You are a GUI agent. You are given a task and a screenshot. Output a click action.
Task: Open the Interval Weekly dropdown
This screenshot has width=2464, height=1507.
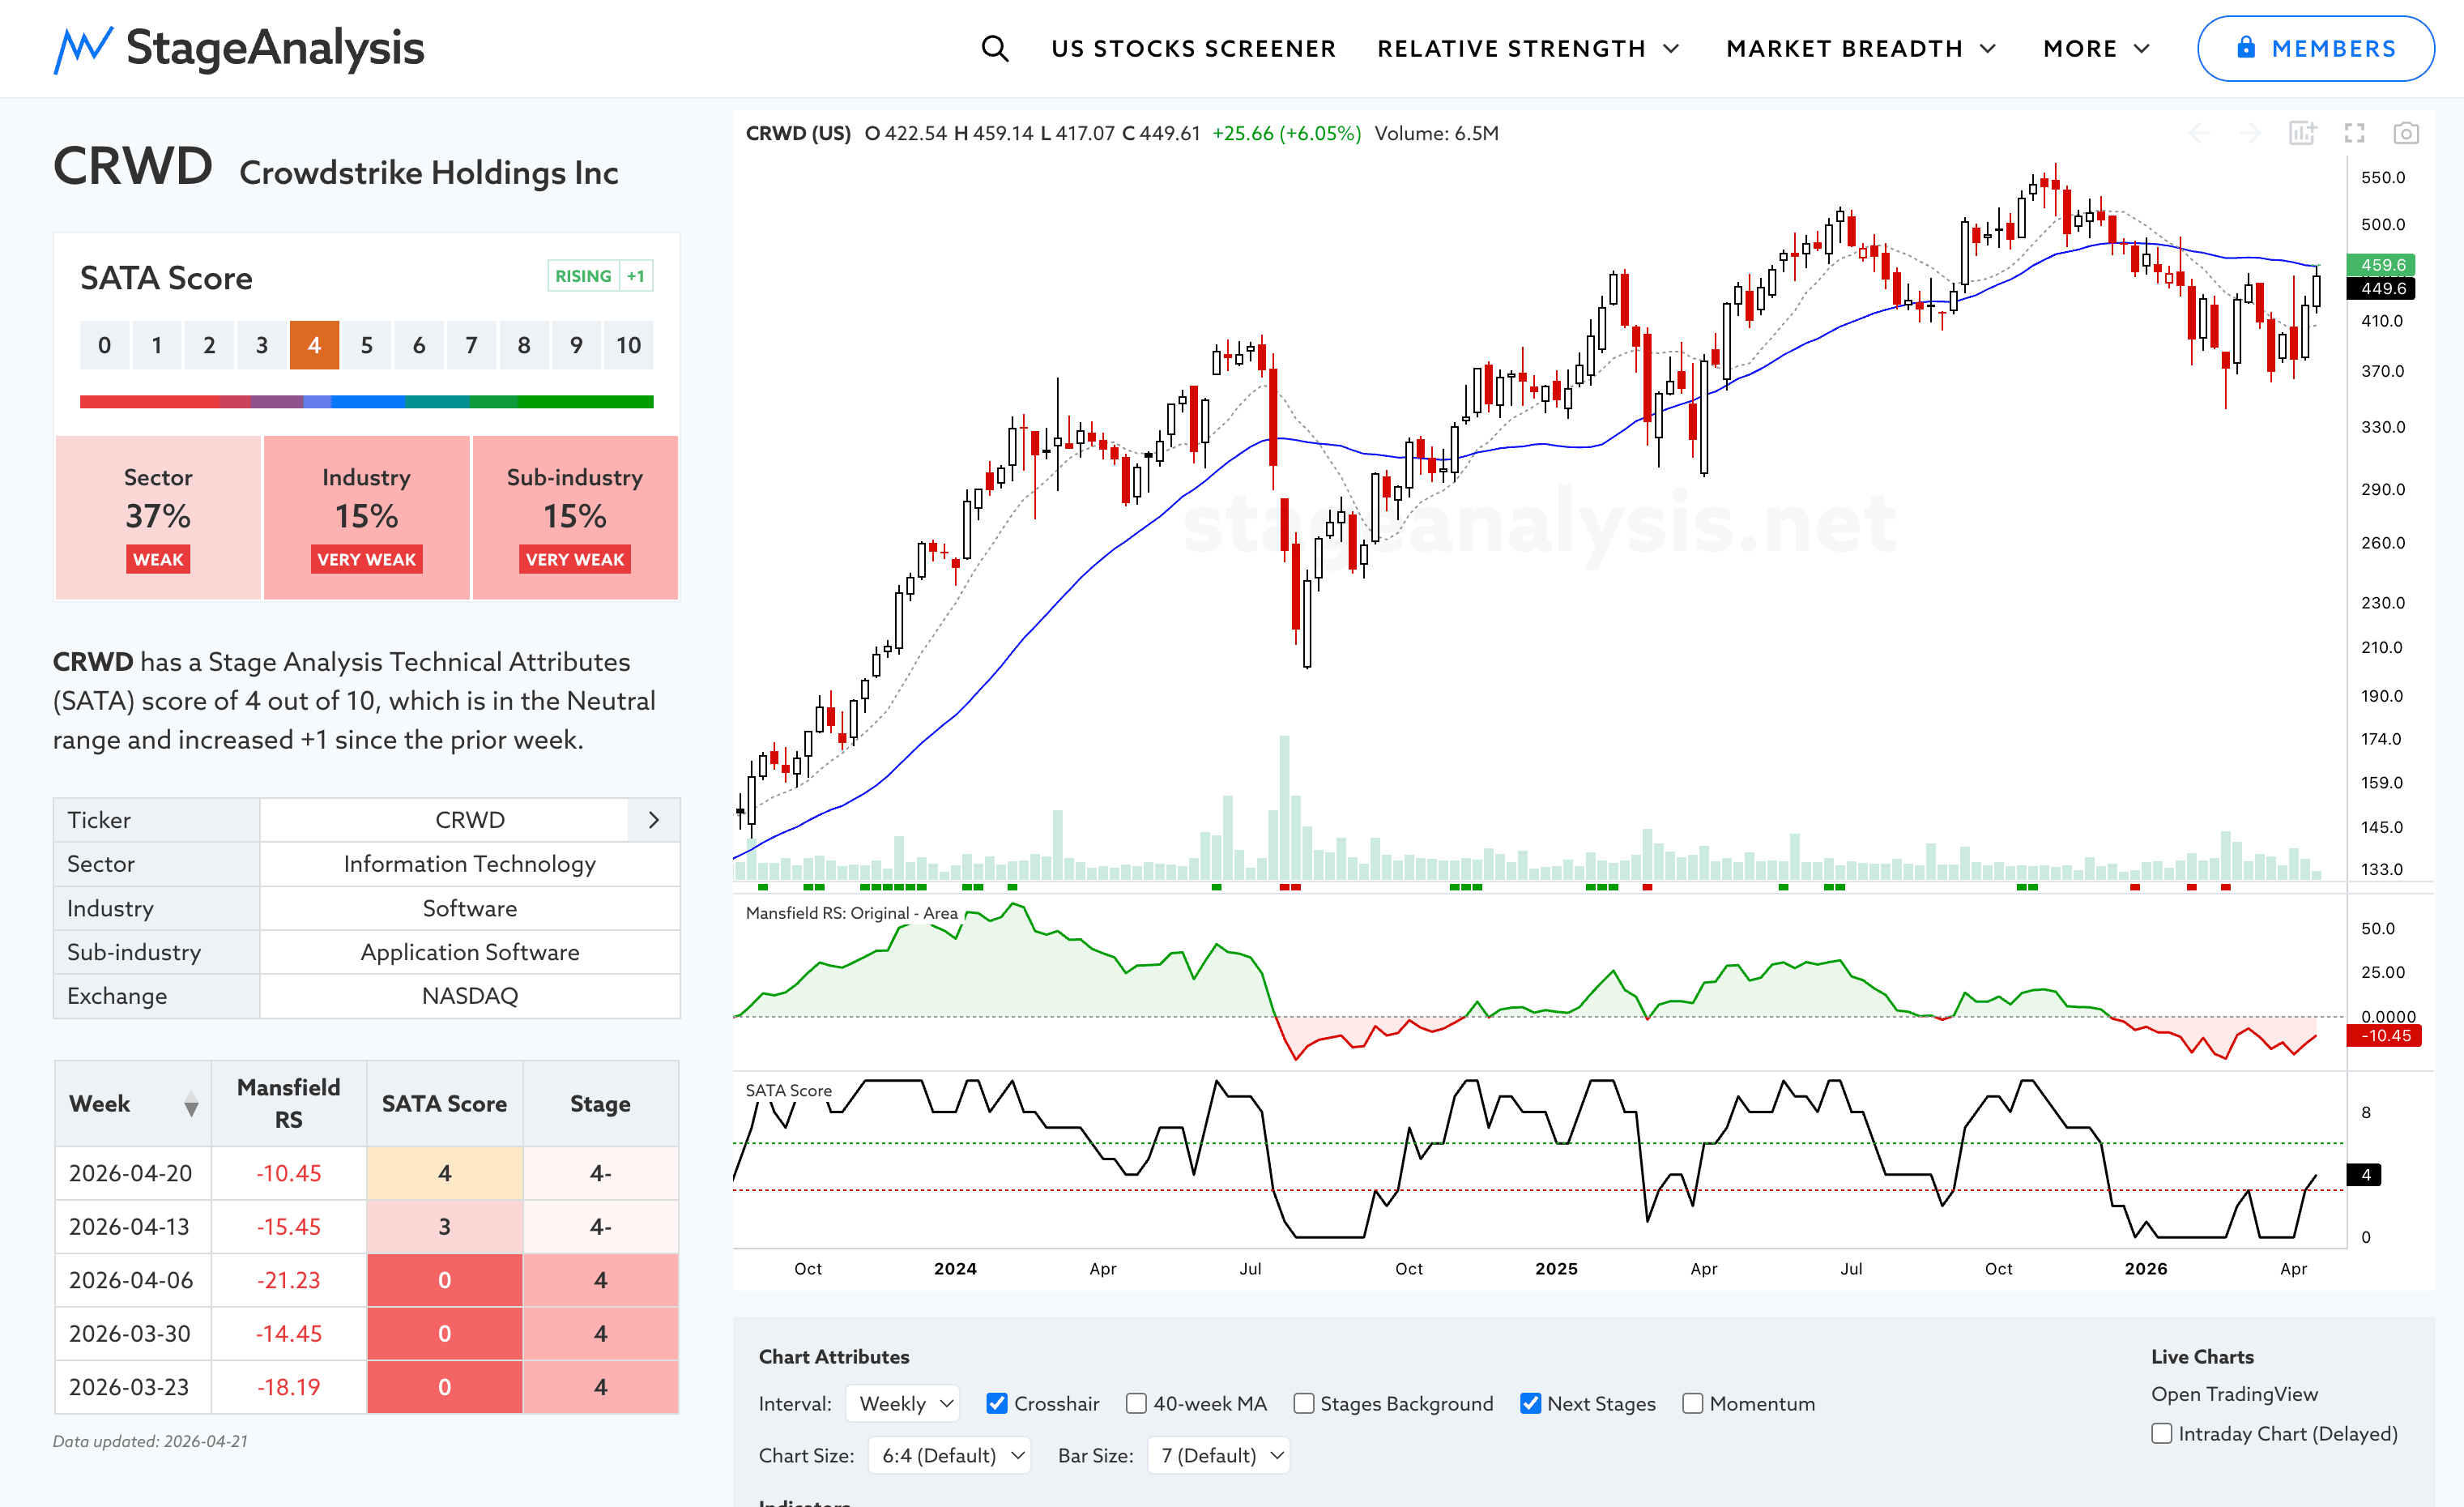coord(903,1403)
